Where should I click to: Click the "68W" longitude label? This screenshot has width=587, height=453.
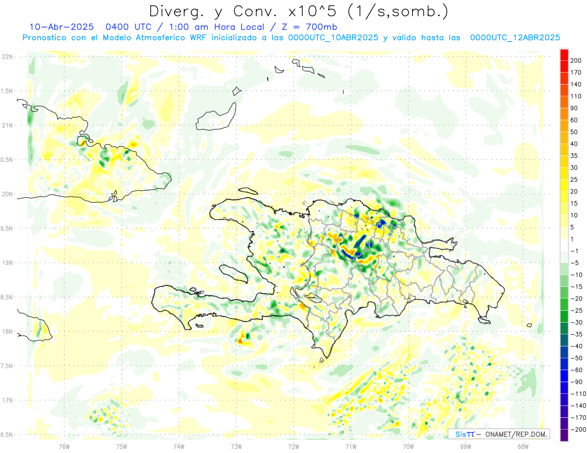tap(522, 446)
